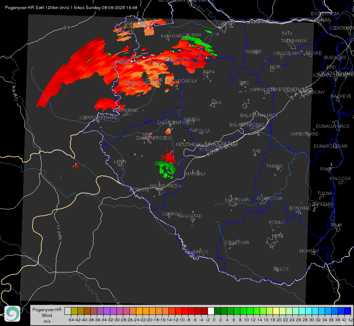Image resolution: width=354 pixels, height=326 pixels.
Task: Click the white zero-value swatch in the wind legend
Action: point(211,311)
